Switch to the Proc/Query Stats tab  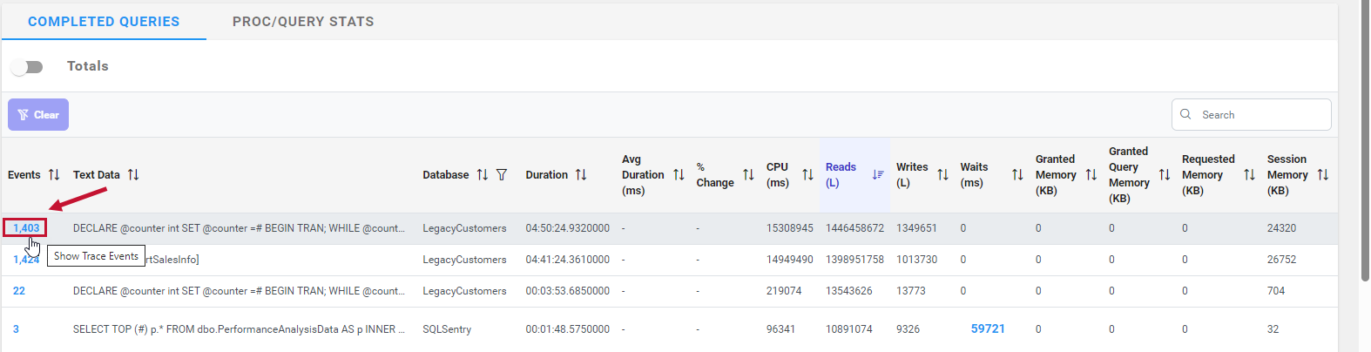point(303,22)
